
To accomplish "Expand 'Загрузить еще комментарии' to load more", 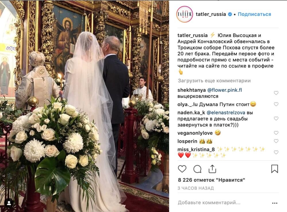I will 214,81.
